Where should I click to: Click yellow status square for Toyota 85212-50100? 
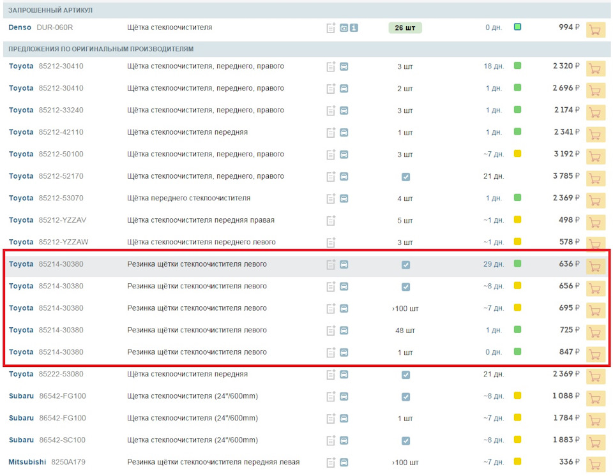[517, 154]
